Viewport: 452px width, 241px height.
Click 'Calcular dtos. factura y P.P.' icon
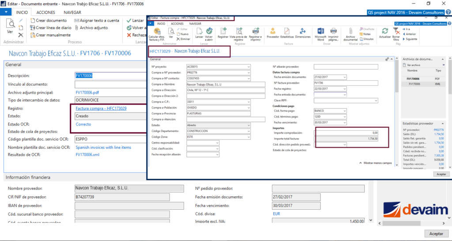[157, 32]
